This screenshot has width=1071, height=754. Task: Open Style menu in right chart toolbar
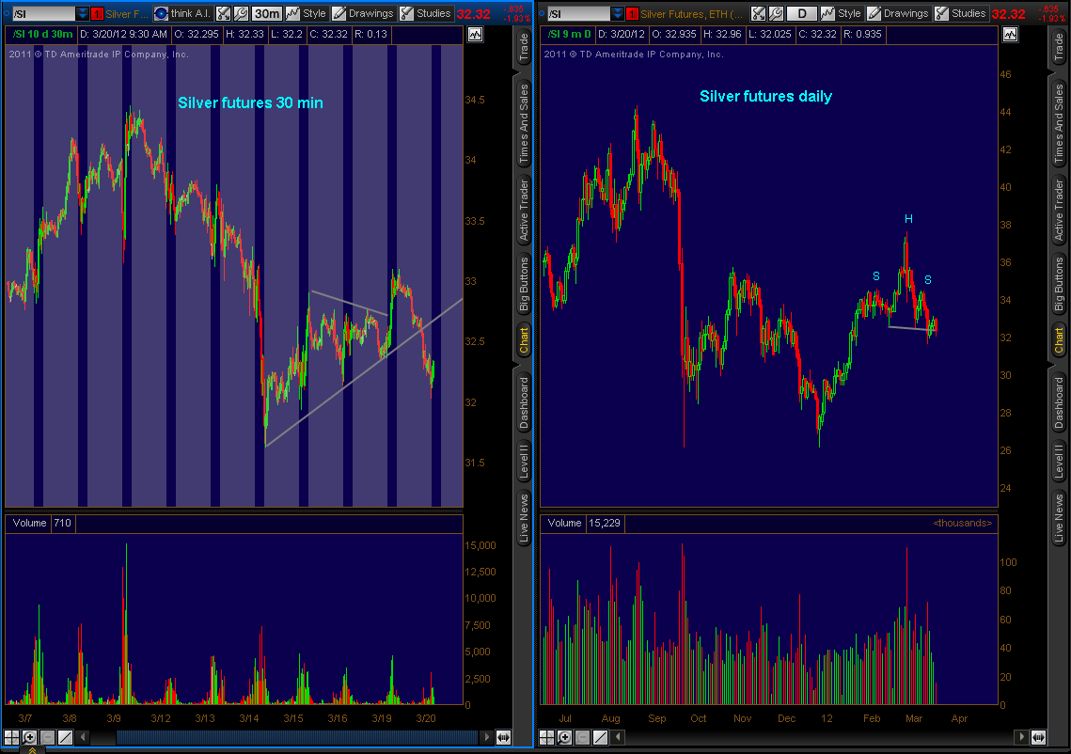click(842, 13)
